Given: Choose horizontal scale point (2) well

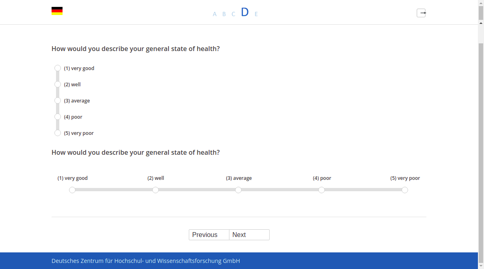Looking at the screenshot, I should (x=156, y=190).
